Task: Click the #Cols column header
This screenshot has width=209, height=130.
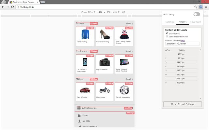Action: click(x=168, y=50)
